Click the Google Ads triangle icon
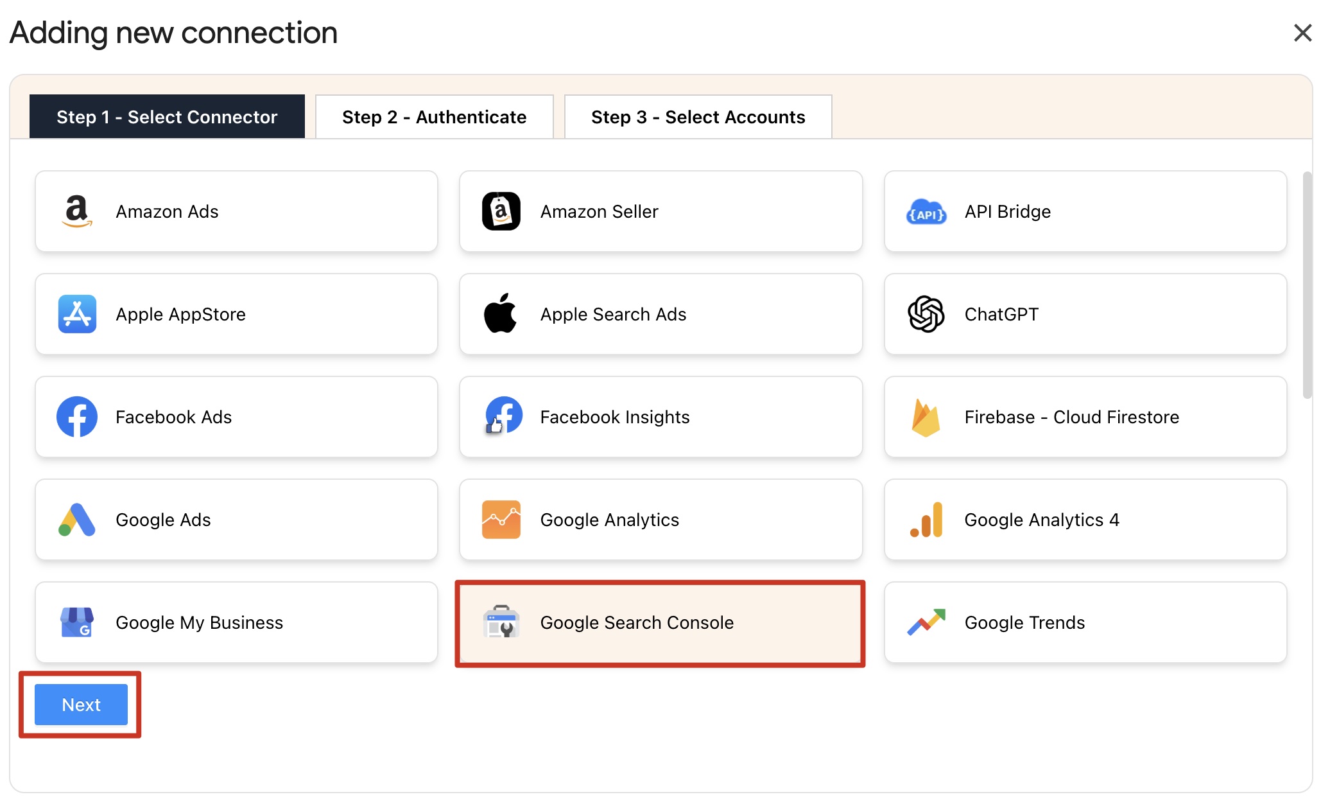 tap(77, 520)
